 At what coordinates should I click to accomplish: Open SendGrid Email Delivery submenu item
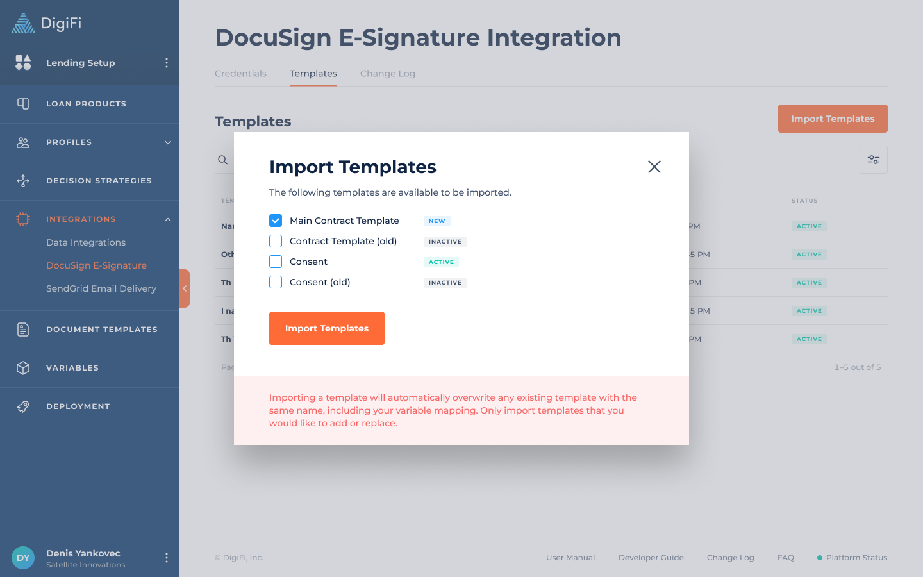[x=101, y=288]
